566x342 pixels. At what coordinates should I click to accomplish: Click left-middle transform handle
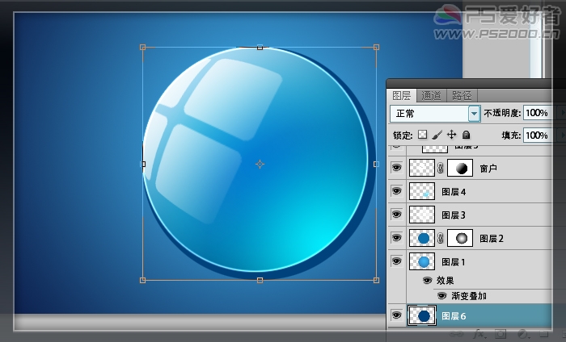[x=143, y=165]
